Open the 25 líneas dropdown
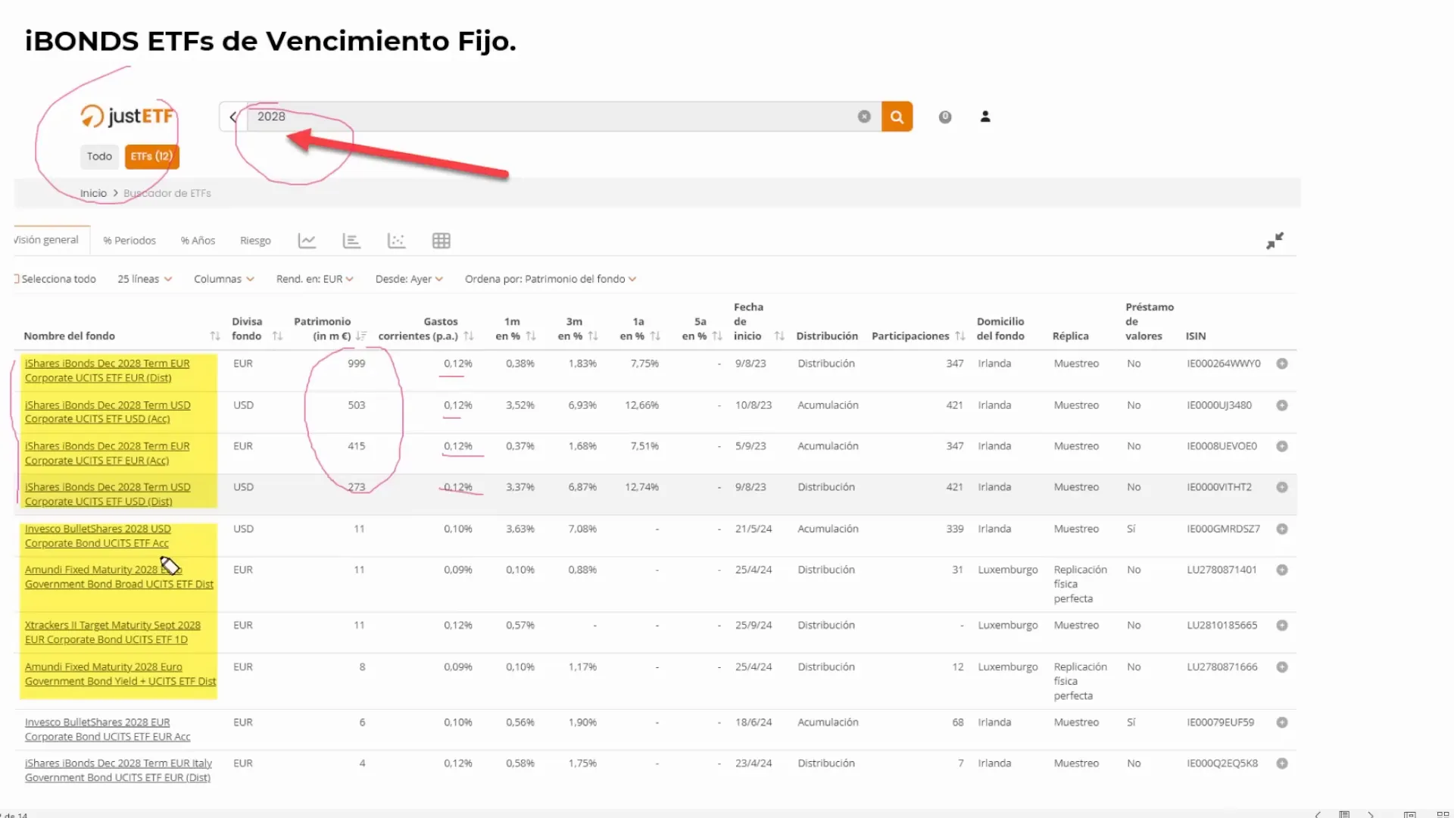The height and width of the screenshot is (818, 1454). coord(145,279)
